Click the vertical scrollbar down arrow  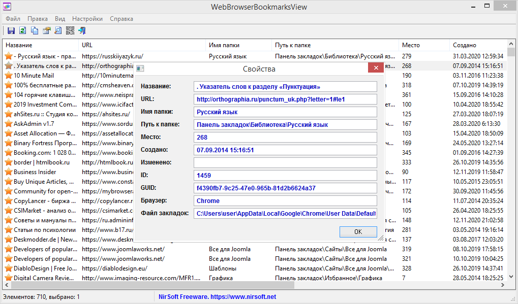coord(511,278)
